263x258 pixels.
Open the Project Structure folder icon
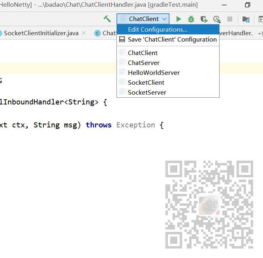(246, 19)
